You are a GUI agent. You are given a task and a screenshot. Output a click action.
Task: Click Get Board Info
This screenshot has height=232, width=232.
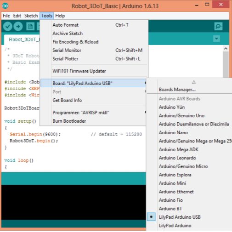coord(93,100)
